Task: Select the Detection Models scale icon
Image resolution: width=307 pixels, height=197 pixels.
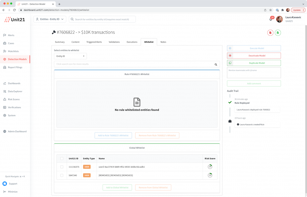Action: click(5, 59)
